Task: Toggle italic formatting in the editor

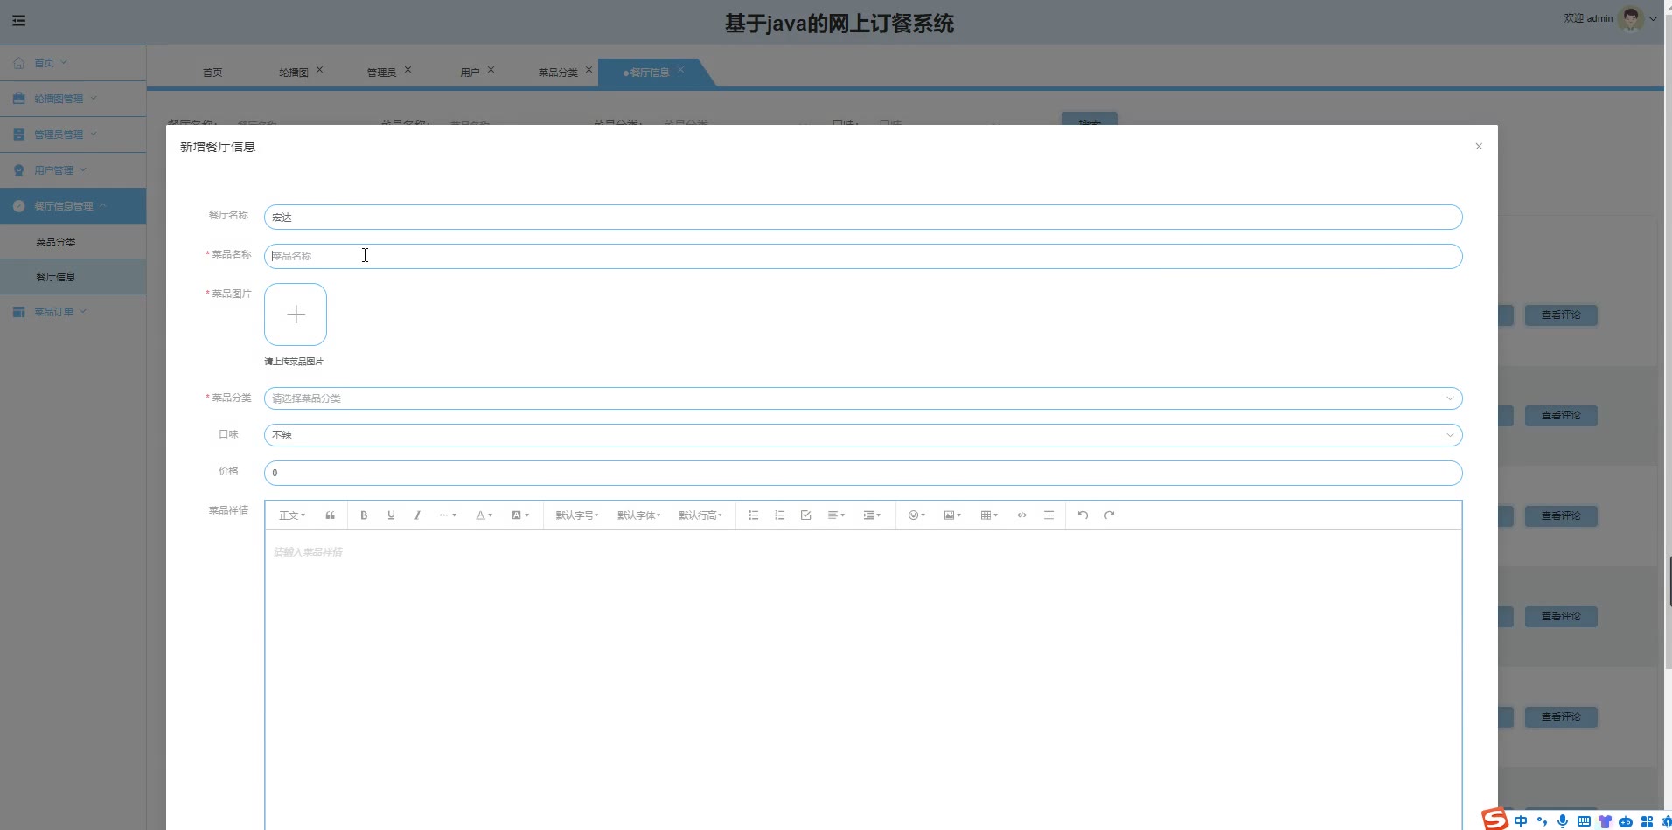Action: [417, 515]
